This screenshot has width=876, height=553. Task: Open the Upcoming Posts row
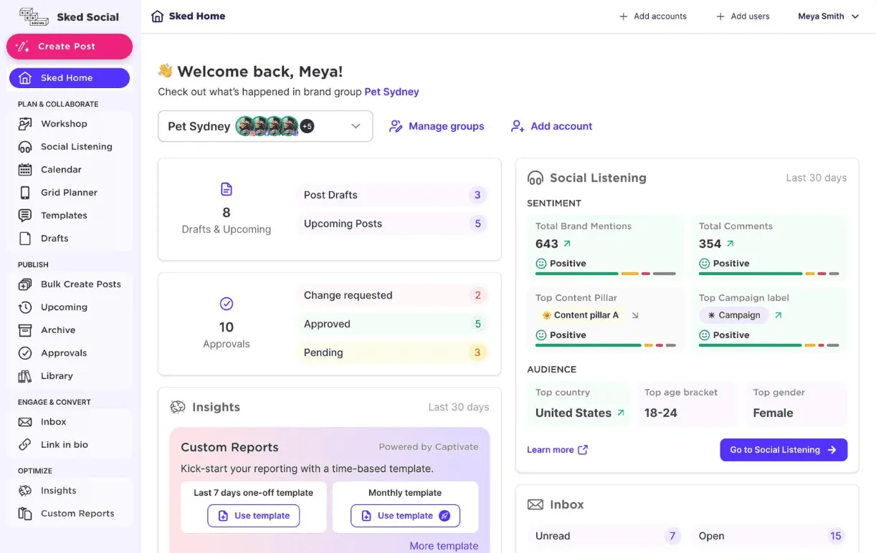392,223
